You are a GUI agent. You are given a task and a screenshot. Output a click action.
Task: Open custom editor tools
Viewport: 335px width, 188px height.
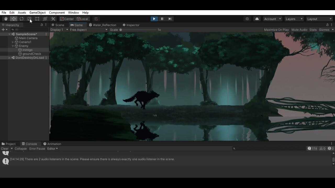click(53, 19)
